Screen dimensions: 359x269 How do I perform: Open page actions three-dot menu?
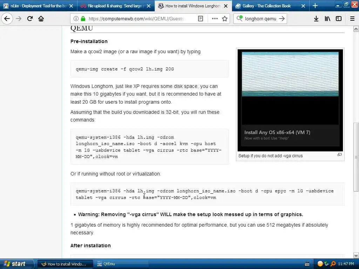click(x=215, y=19)
